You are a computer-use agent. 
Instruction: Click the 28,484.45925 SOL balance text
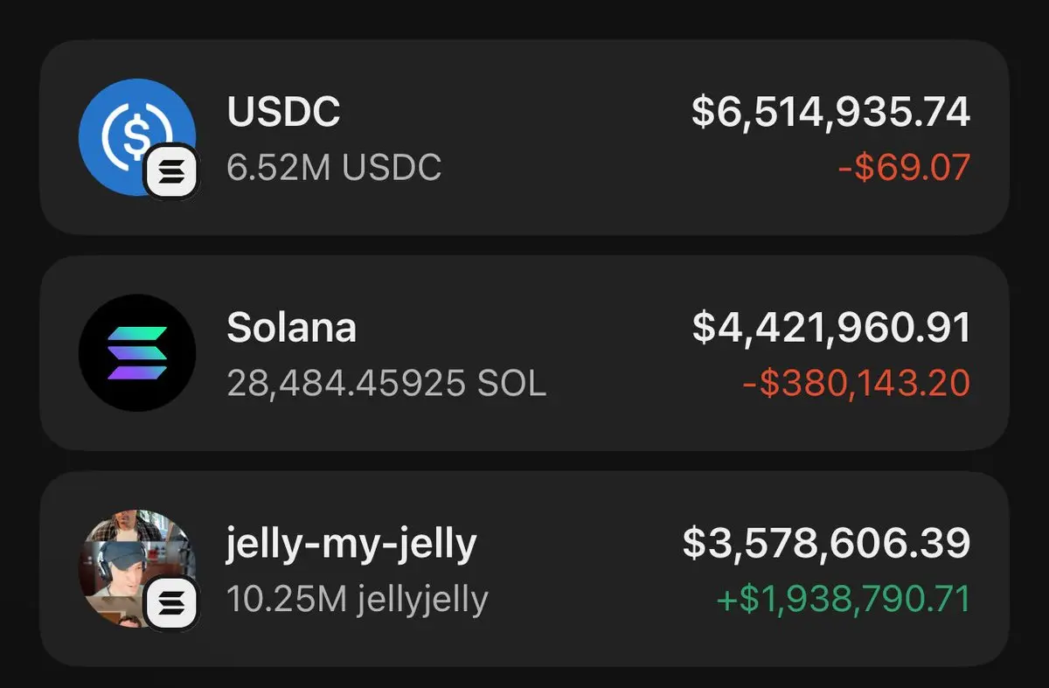[x=386, y=383]
